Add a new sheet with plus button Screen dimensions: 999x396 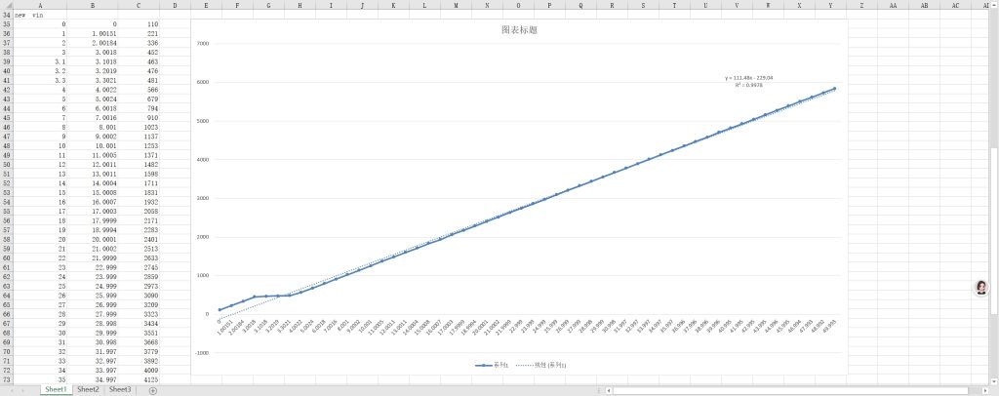click(152, 390)
